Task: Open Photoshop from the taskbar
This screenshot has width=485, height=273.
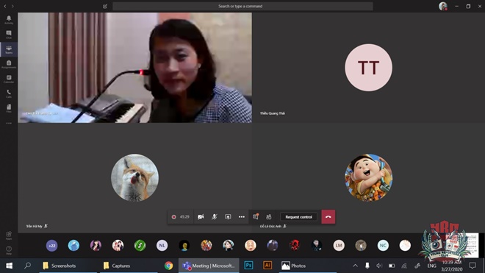Action: coord(248,266)
